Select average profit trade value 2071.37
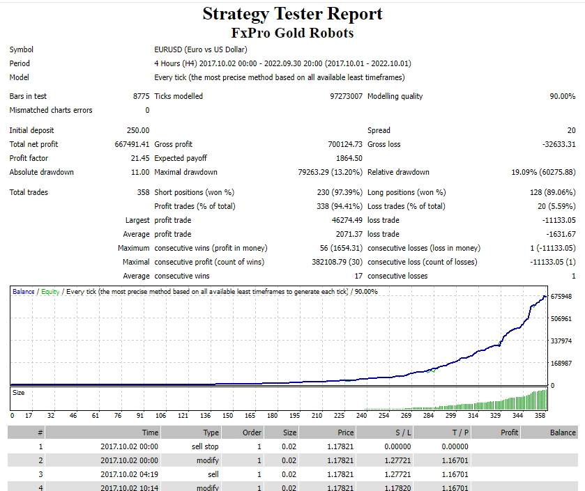 click(349, 234)
